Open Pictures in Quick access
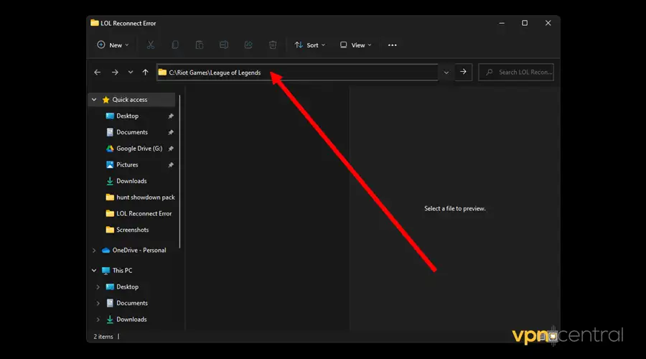Viewport: 646px width, 359px height. (x=127, y=164)
